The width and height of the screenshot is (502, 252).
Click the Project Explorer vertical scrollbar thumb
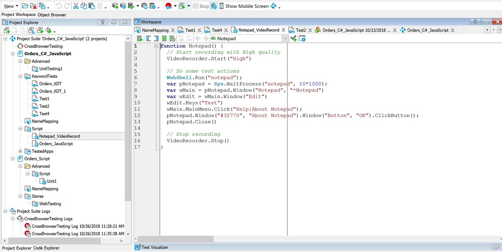point(128,121)
